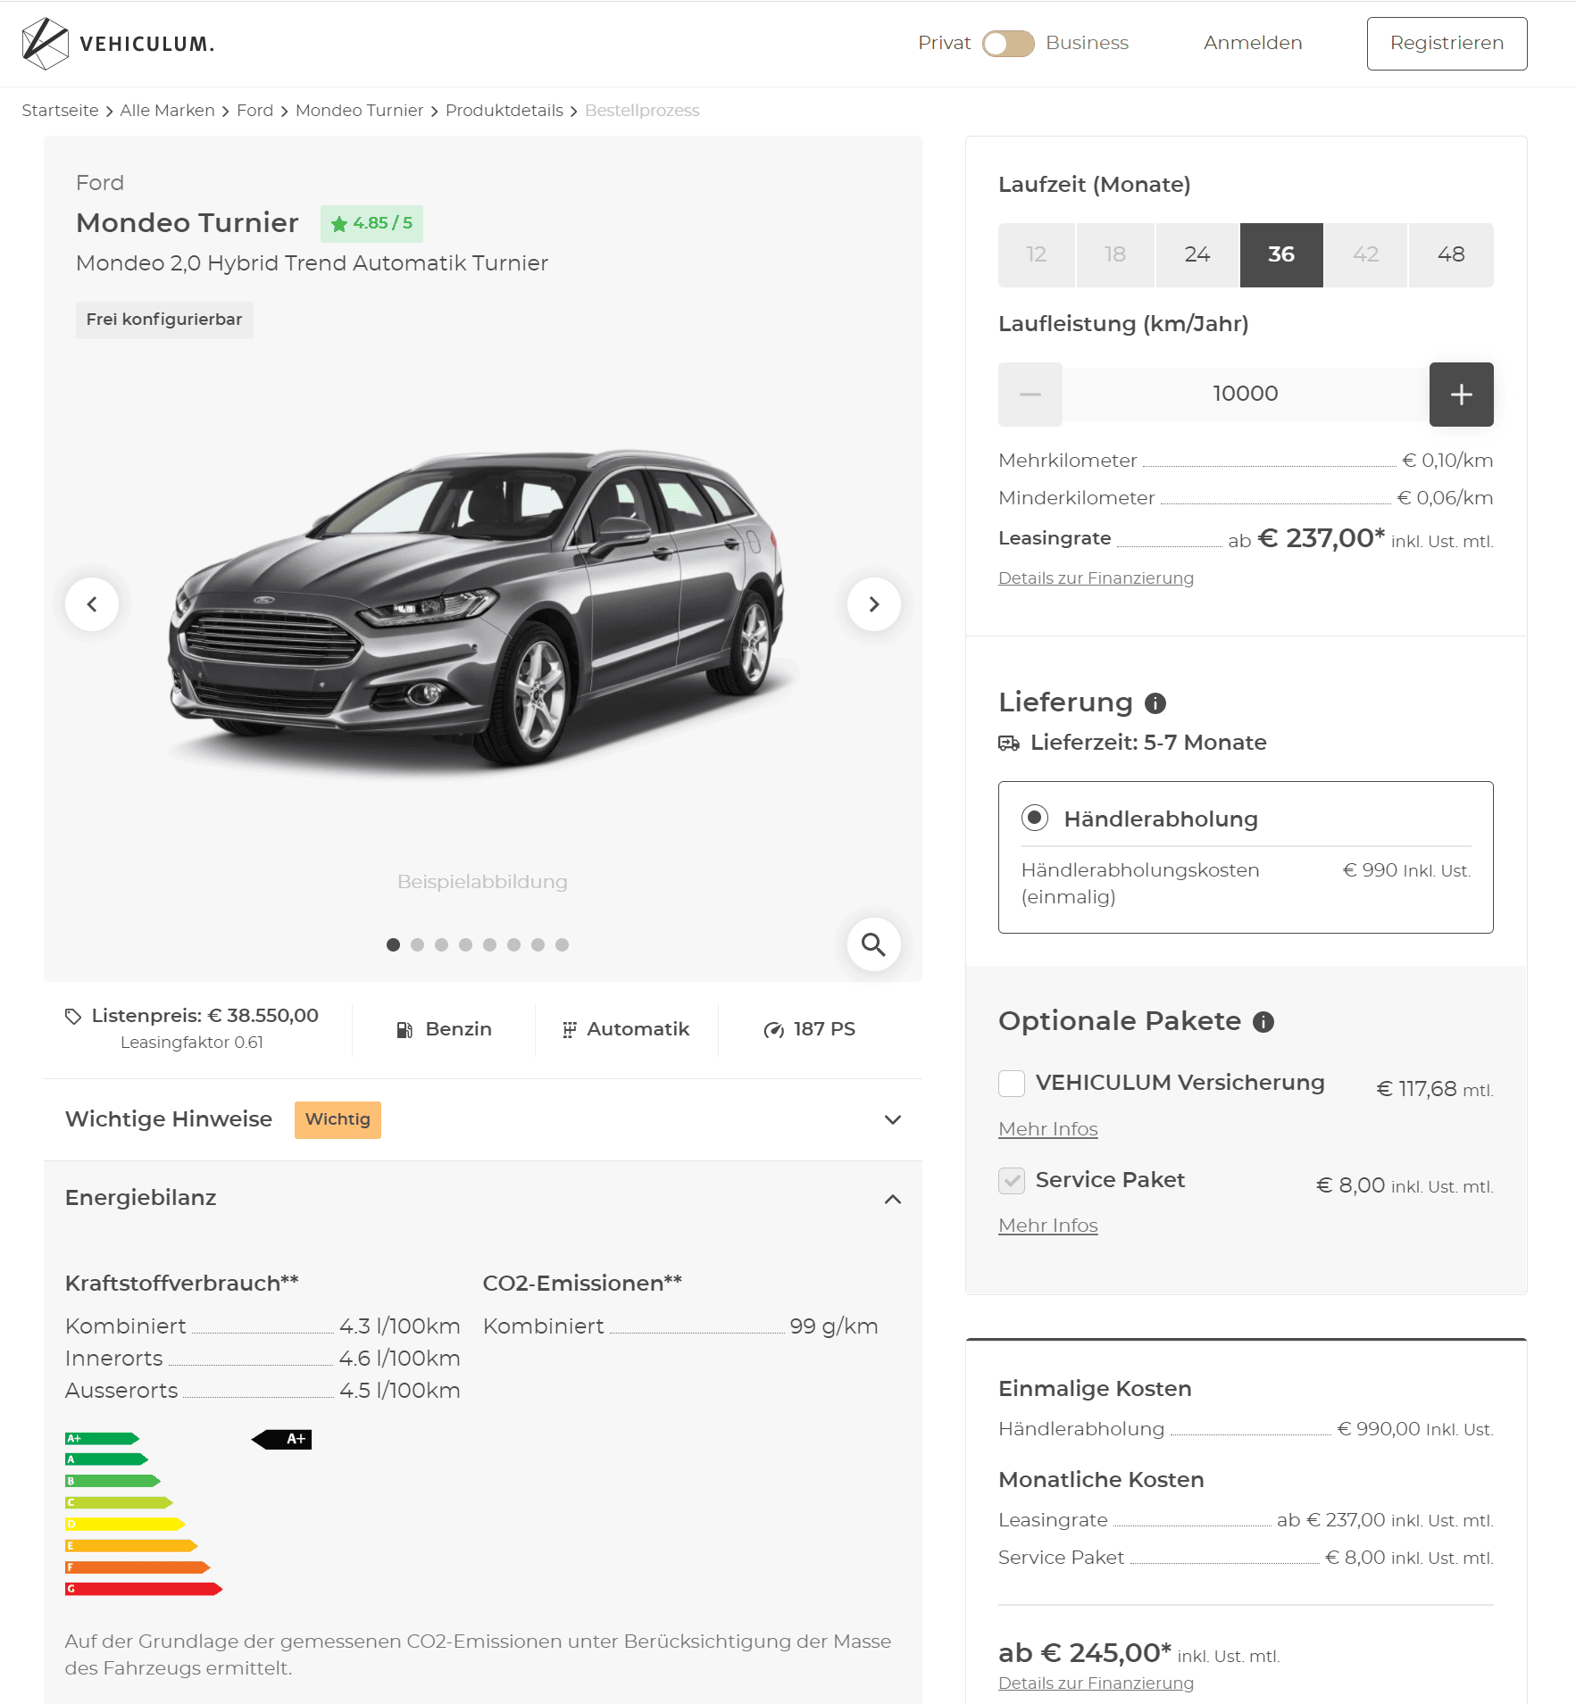The height and width of the screenshot is (1704, 1576).
Task: Click total ab € 245,00 price
Action: pos(1085,1653)
